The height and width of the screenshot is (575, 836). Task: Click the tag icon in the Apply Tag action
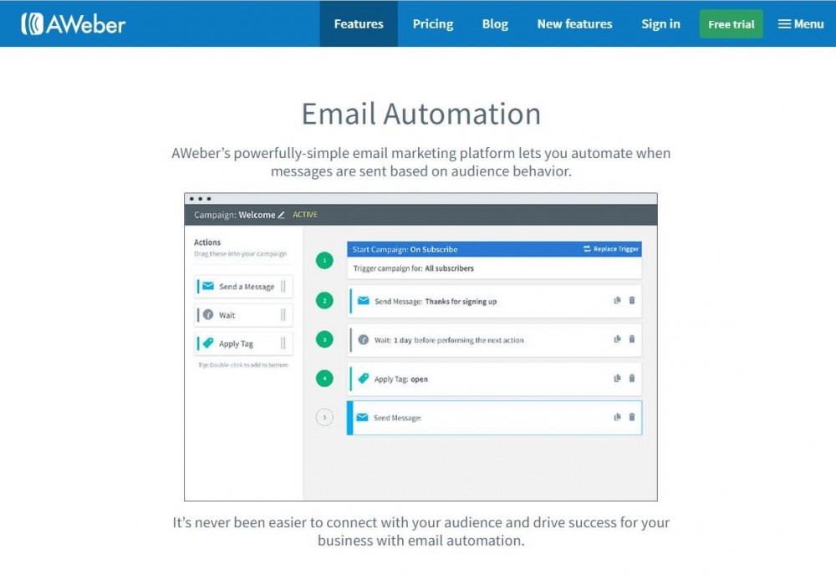click(x=208, y=343)
